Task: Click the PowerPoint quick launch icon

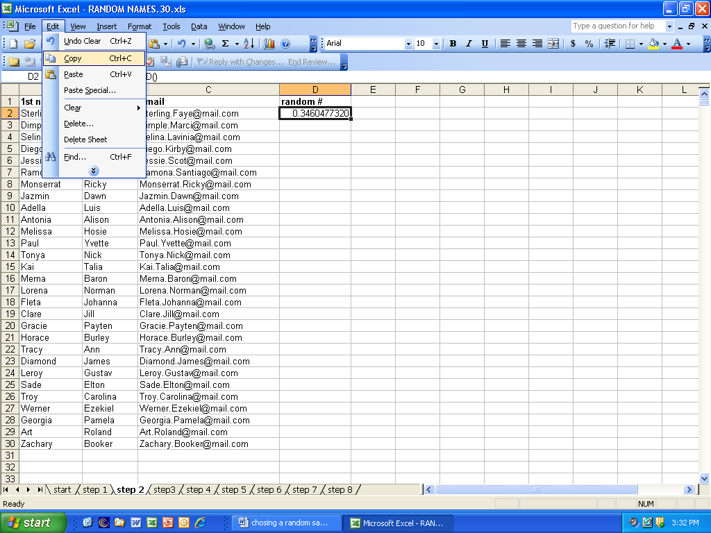Action: click(168, 523)
